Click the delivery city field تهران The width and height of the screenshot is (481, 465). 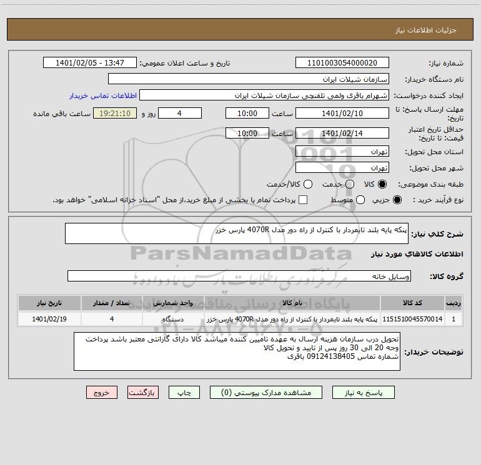click(342, 168)
